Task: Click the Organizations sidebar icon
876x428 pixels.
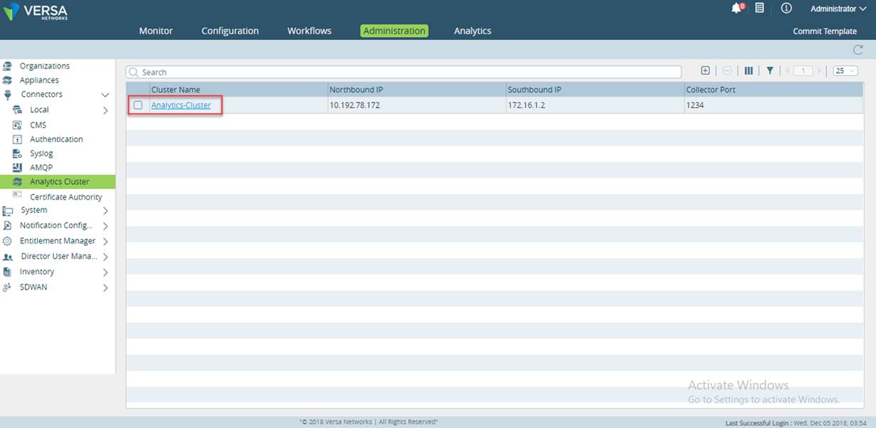Action: pos(8,66)
